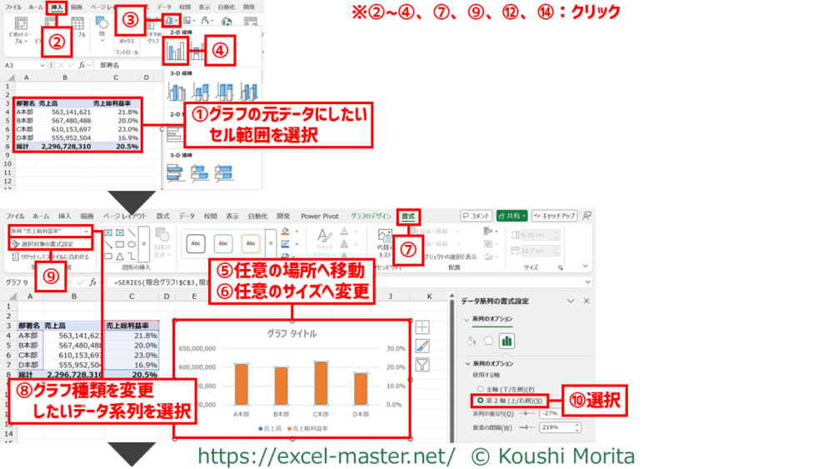Click the 要素の間隔 value field showing 219%
The height and width of the screenshot is (469, 833).
coord(552,427)
